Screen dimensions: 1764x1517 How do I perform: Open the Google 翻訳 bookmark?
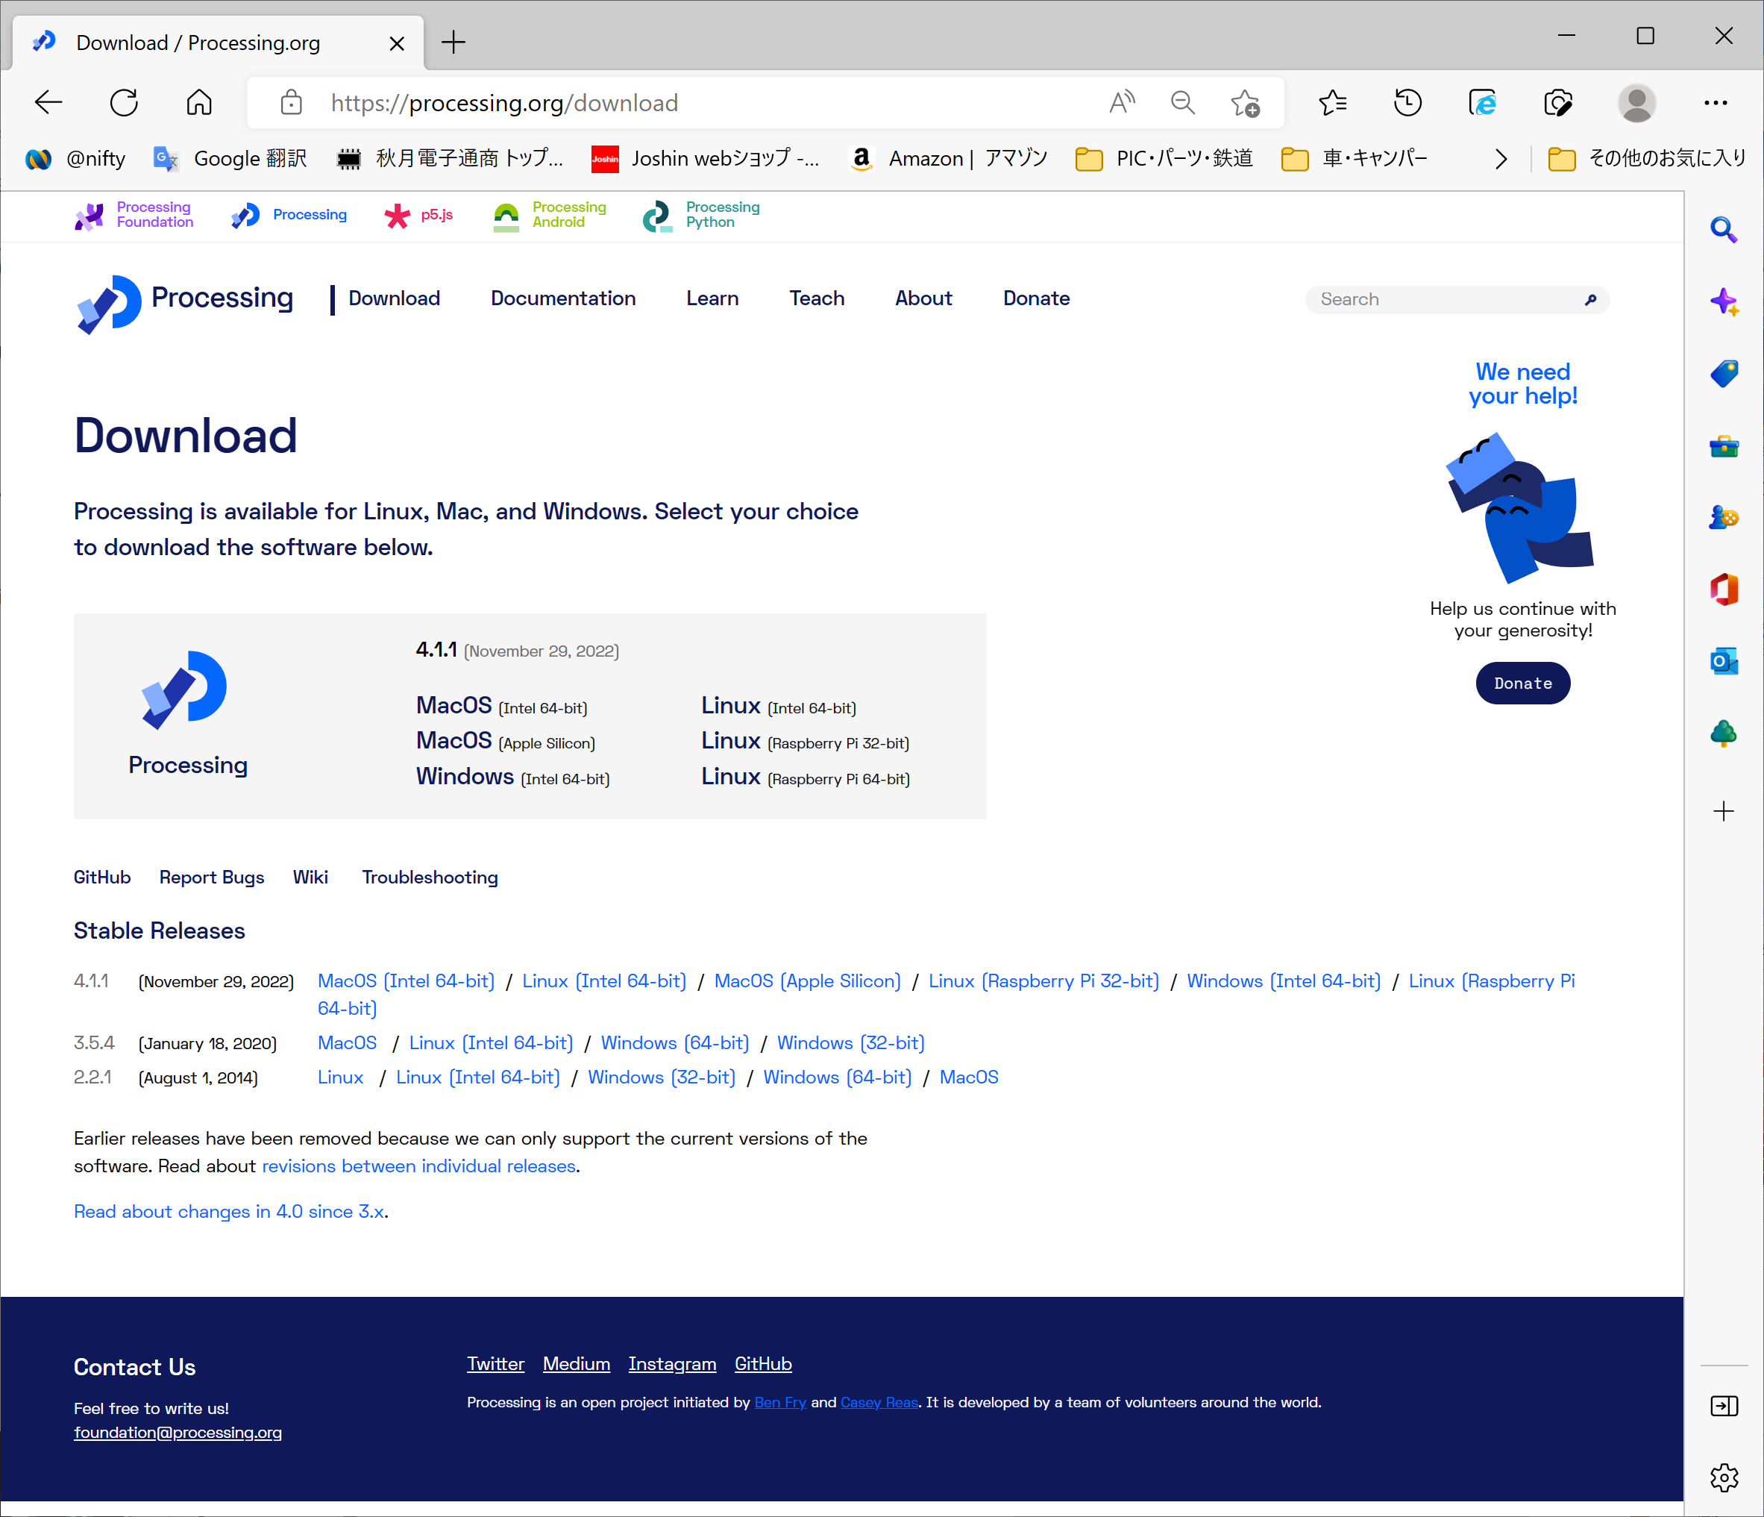pos(230,158)
